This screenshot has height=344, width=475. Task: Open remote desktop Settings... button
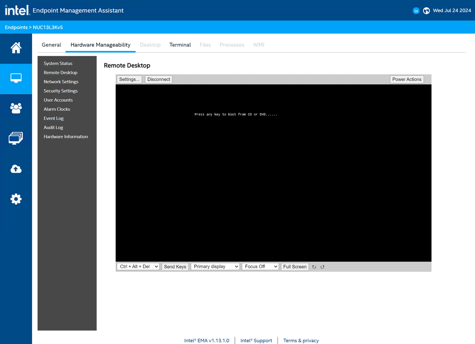(129, 79)
